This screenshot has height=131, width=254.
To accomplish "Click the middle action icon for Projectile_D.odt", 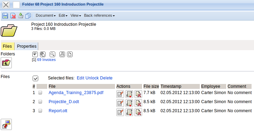I will 129,103.
